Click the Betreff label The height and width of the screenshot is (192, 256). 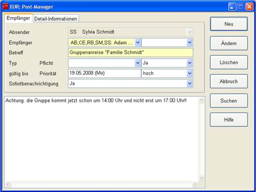click(x=16, y=53)
